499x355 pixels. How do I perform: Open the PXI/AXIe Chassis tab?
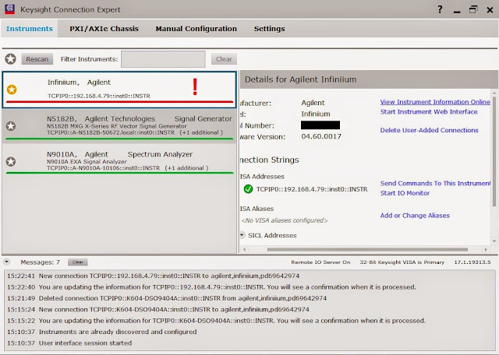tap(104, 29)
